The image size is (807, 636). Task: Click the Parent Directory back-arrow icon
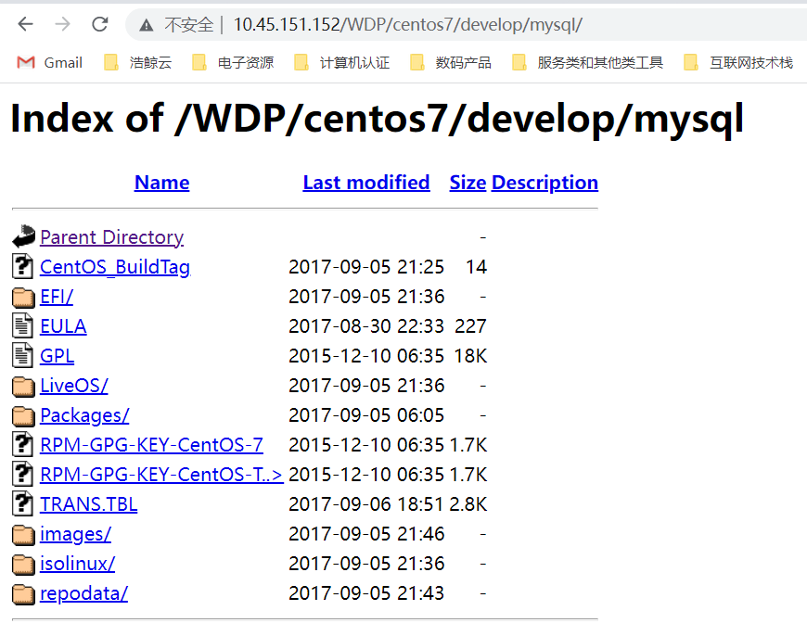click(24, 236)
